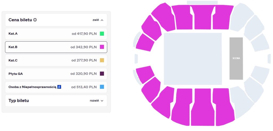Collapse the Cena biletu section chevron
Screen dimensions: 273x131
[x=102, y=20]
